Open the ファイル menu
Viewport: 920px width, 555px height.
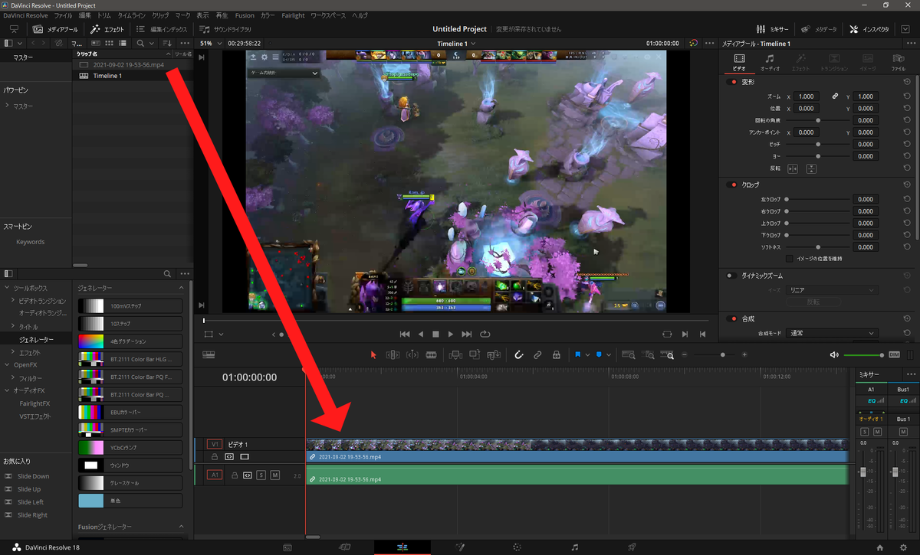[x=63, y=15]
